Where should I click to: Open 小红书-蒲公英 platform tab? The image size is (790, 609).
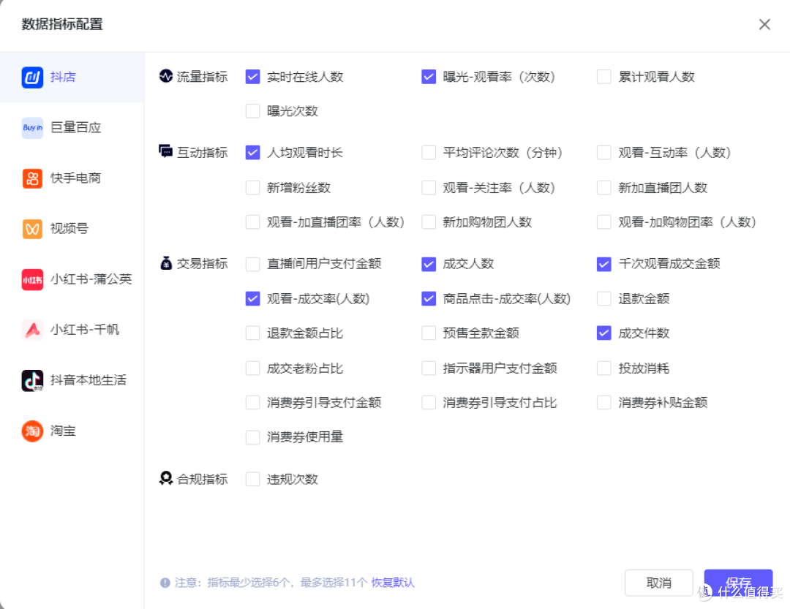[x=72, y=279]
